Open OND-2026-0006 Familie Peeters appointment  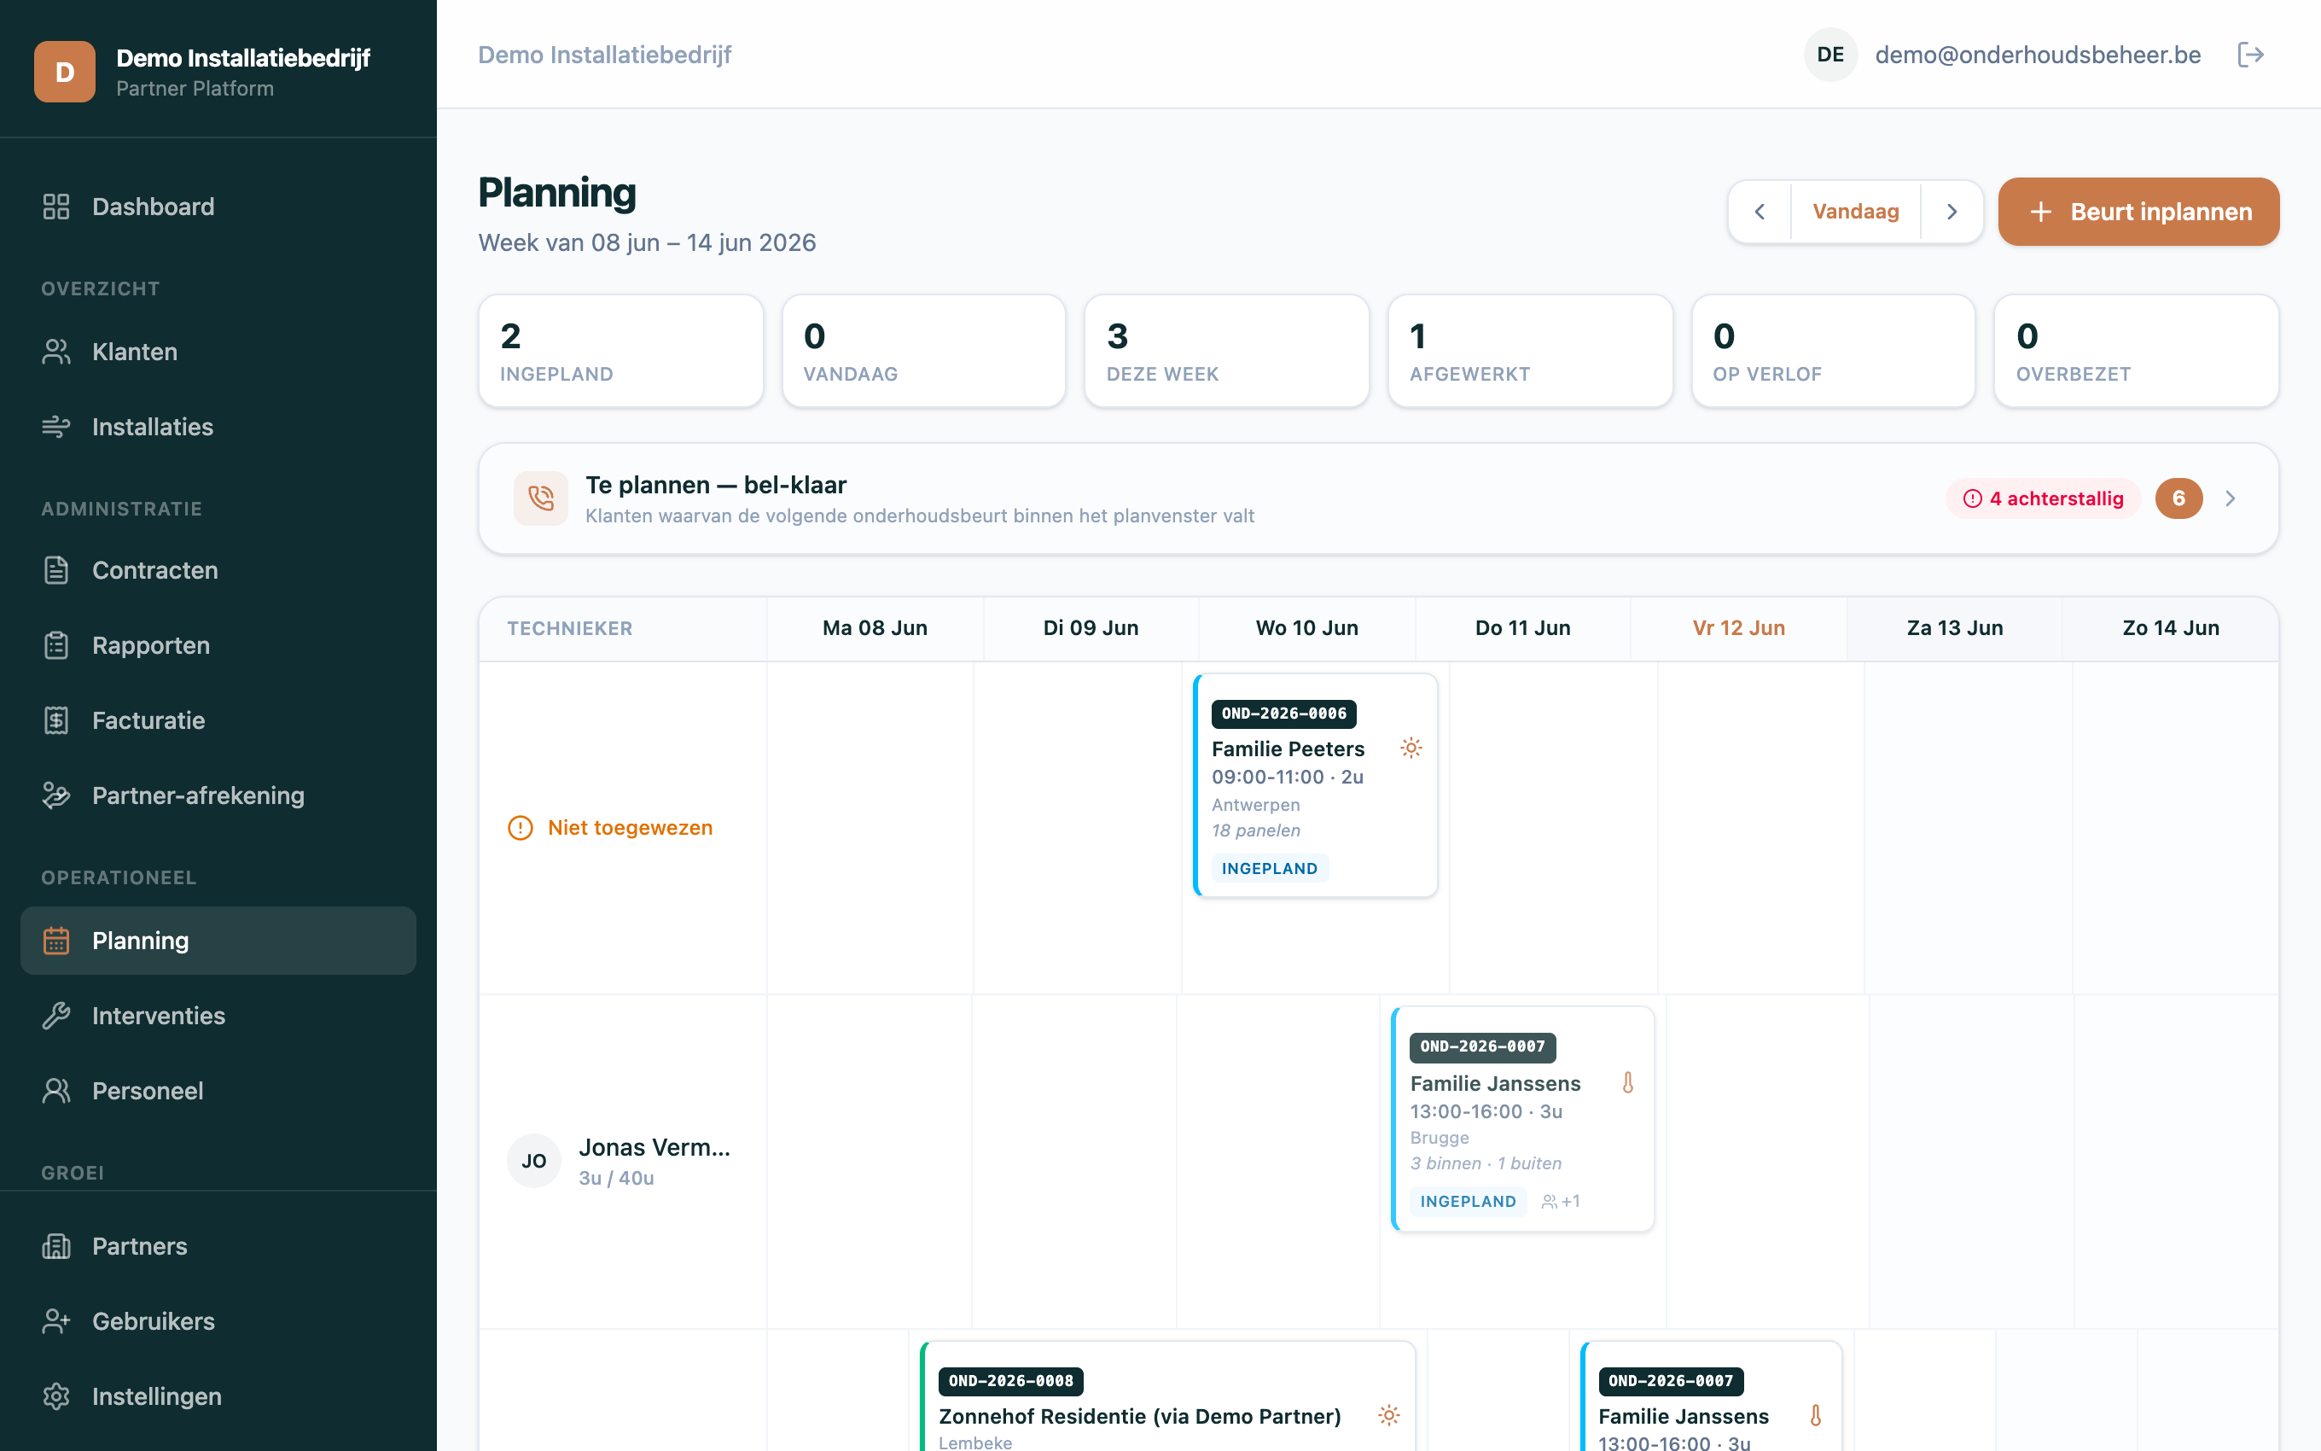[1315, 785]
